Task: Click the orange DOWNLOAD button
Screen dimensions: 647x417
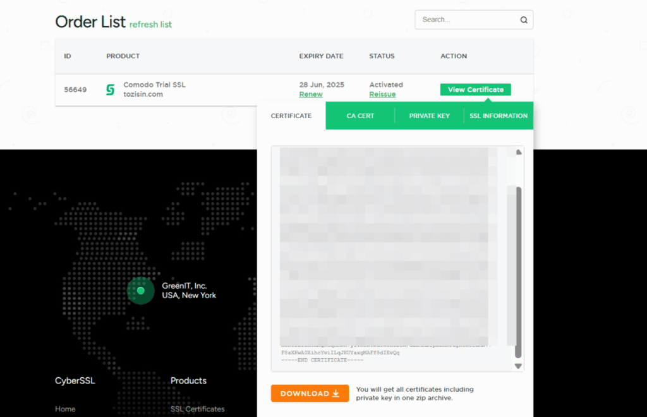Action: (x=310, y=394)
